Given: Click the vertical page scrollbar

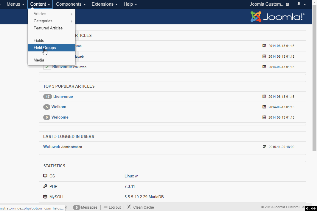Looking at the screenshot, I should 314,78.
